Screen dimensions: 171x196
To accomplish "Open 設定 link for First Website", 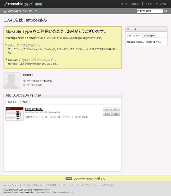I will 79,117.
